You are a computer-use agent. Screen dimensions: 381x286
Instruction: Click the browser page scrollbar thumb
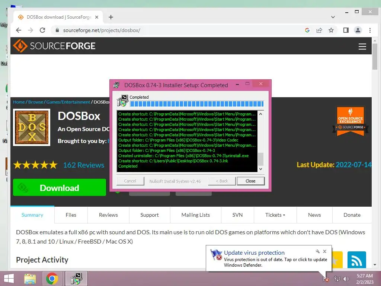coord(375,56)
